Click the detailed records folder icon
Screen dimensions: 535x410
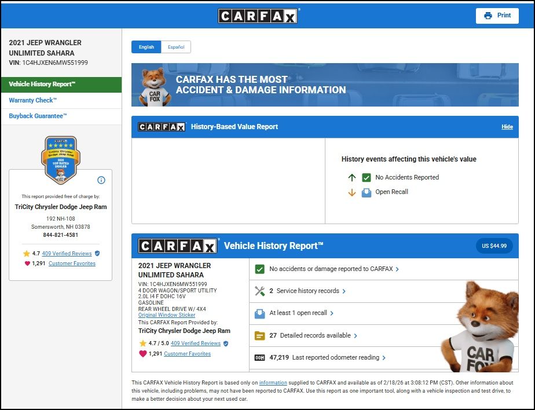[260, 335]
